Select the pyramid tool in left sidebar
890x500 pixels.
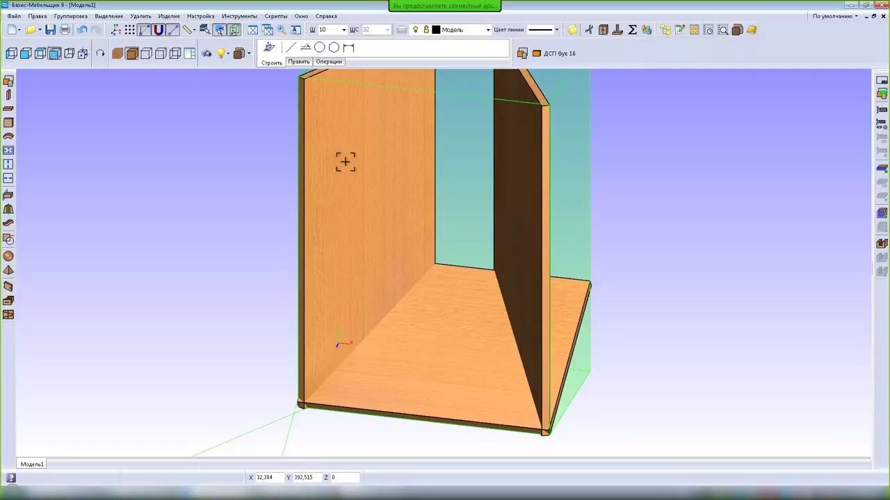click(x=8, y=270)
